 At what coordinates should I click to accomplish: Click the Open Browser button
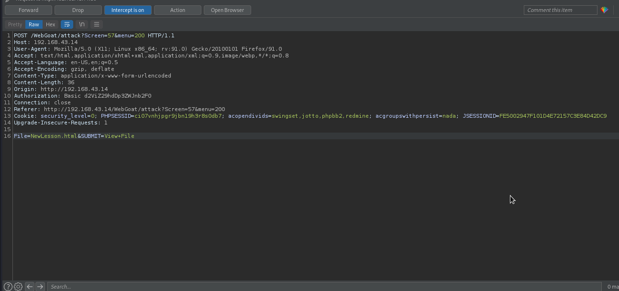pyautogui.click(x=227, y=10)
